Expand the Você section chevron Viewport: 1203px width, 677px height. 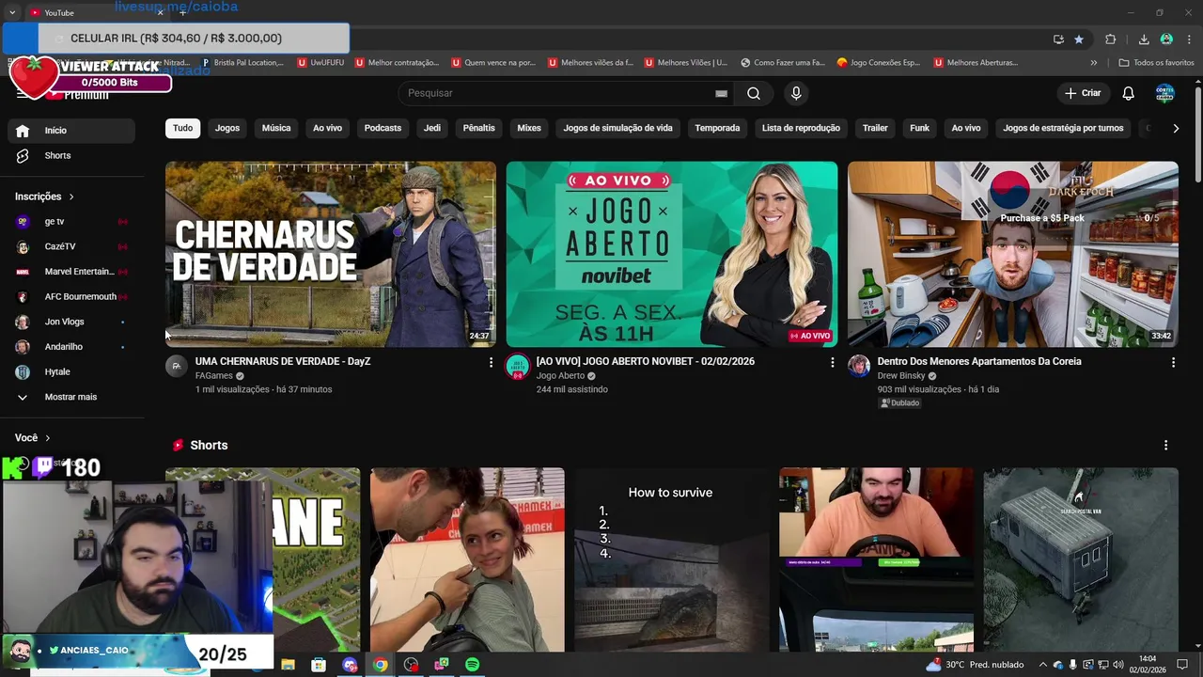pyautogui.click(x=47, y=438)
